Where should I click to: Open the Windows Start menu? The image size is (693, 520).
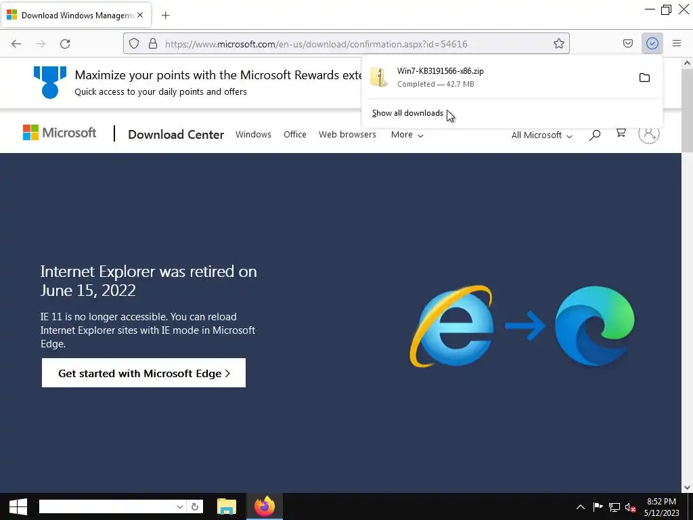pos(18,506)
